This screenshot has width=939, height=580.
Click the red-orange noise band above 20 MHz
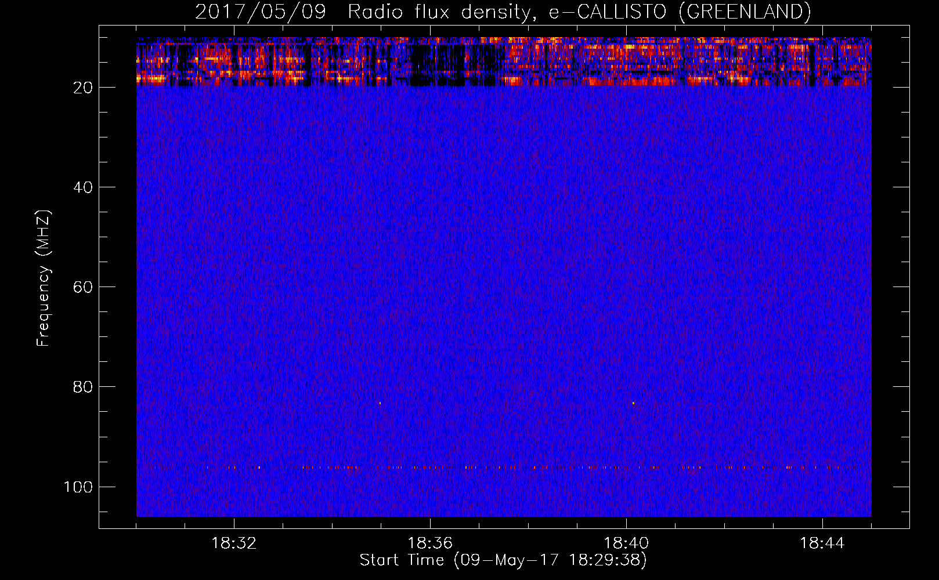pos(504,61)
